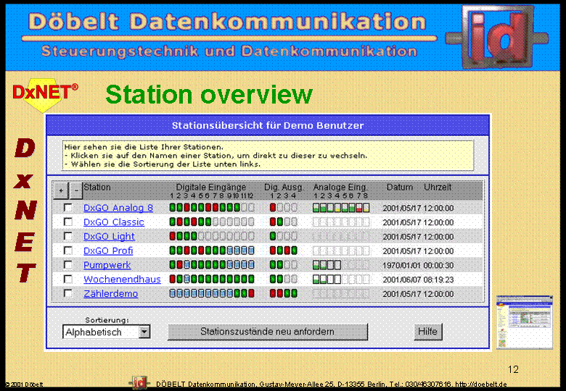This screenshot has height=391, width=566.
Task: Click the minus button in table header
Action: pos(75,191)
